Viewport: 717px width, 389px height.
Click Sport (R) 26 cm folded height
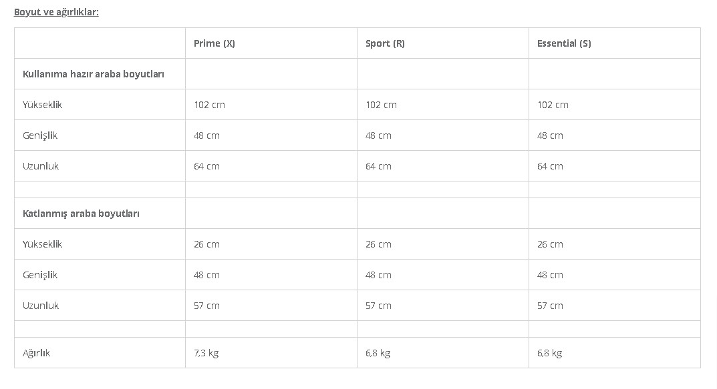[x=378, y=244]
